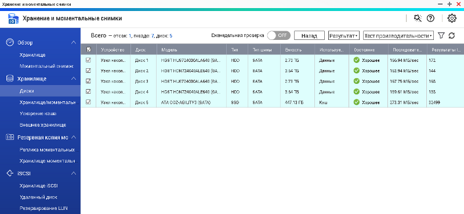Click the 447.13 ГБ capacity cell

pyautogui.click(x=295, y=102)
